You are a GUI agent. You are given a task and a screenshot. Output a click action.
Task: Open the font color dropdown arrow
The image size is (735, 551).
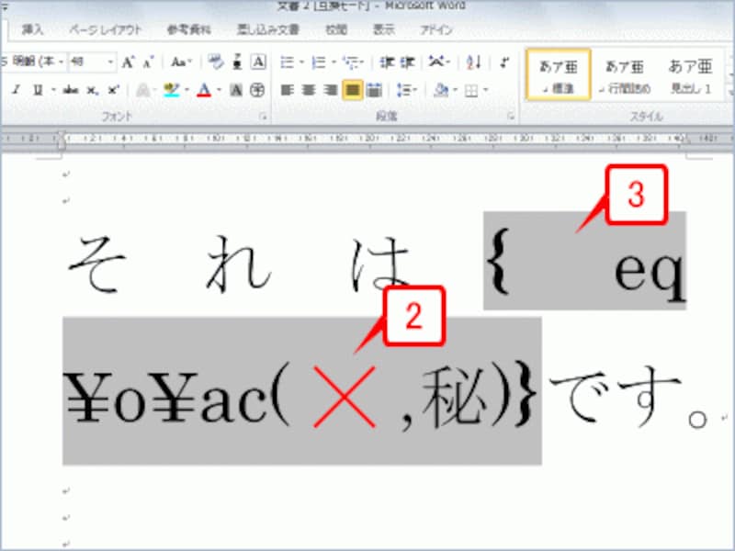pyautogui.click(x=217, y=89)
